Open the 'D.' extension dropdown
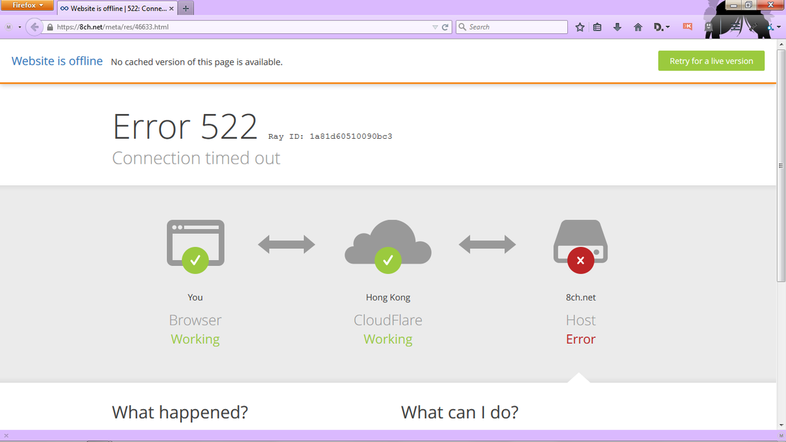786x442 pixels. click(x=662, y=27)
